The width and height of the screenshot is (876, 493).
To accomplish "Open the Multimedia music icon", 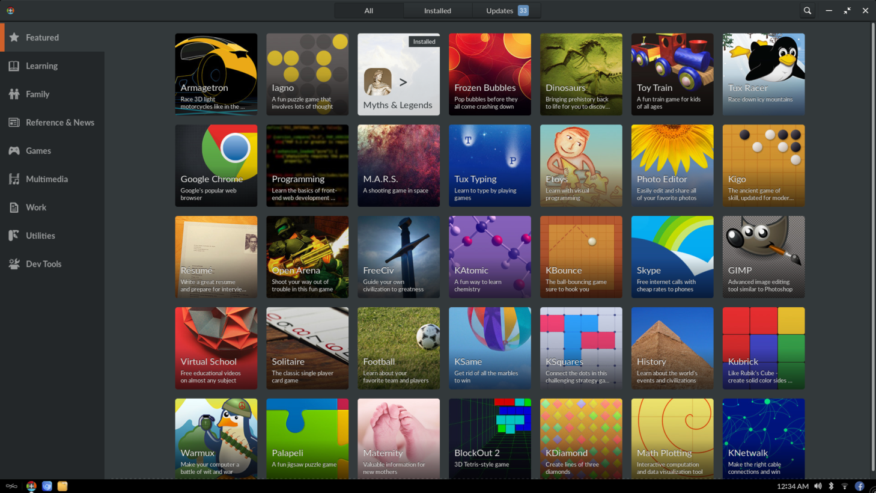I will [14, 179].
